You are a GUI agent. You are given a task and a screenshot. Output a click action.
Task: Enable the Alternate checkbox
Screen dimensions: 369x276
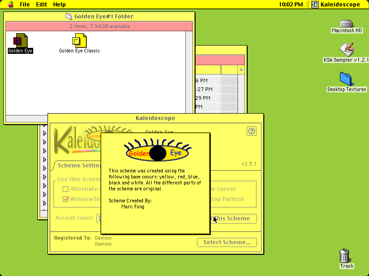point(65,189)
